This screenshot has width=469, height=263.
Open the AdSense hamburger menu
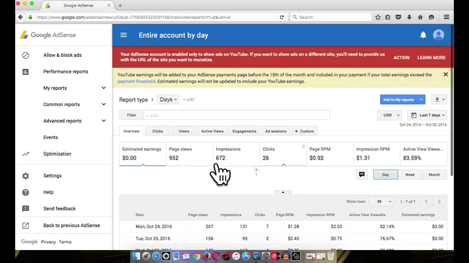coord(124,35)
